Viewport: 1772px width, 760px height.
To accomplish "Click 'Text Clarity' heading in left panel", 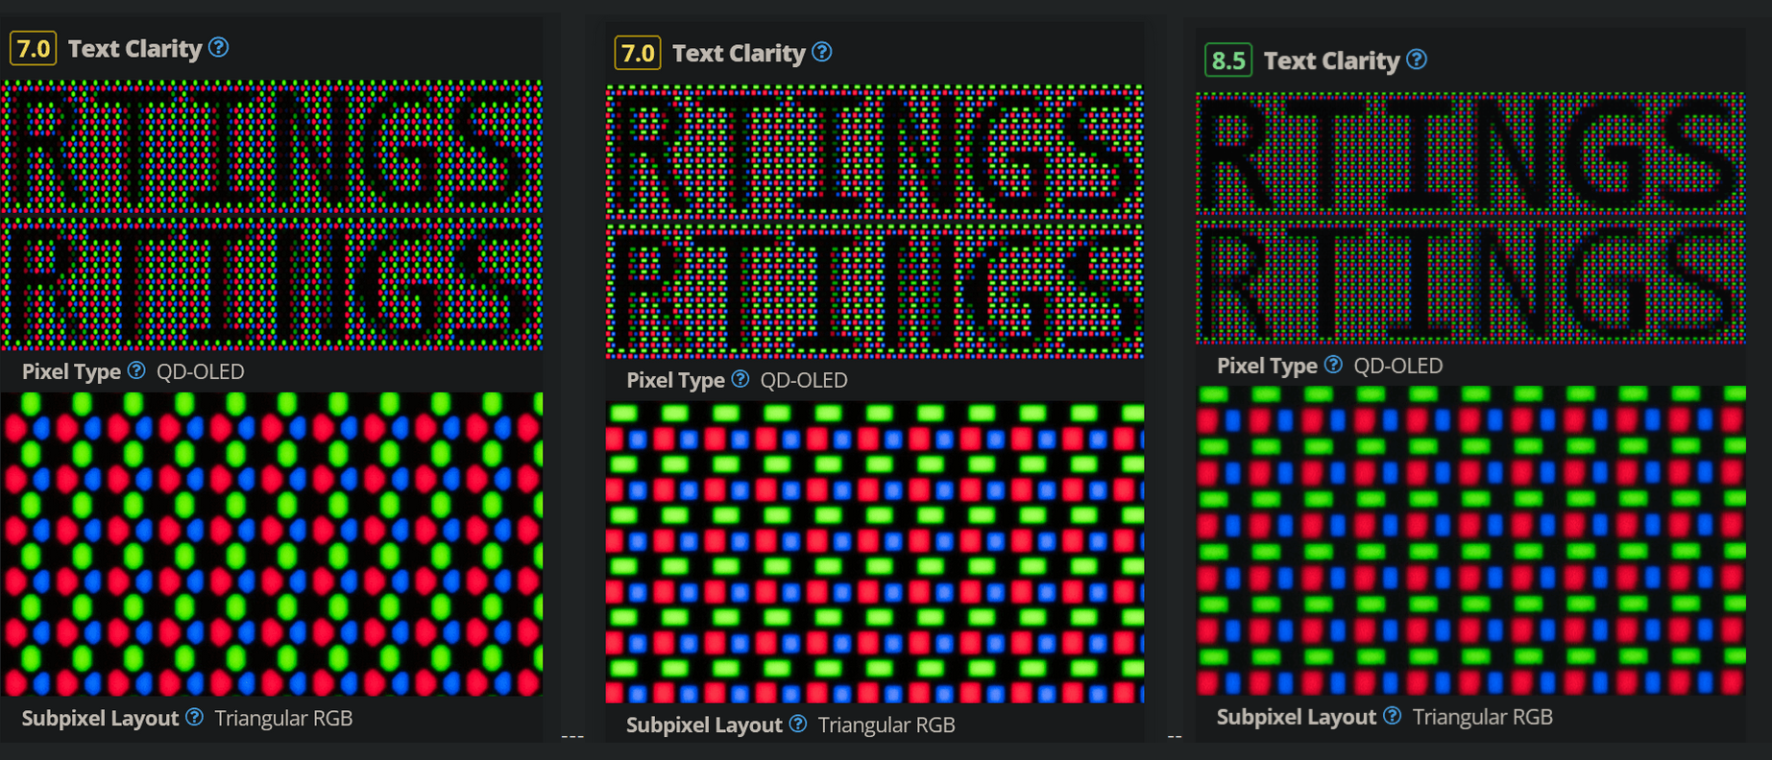I will 134,49.
